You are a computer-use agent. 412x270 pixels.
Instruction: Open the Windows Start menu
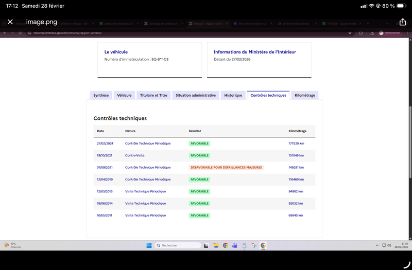click(148, 245)
